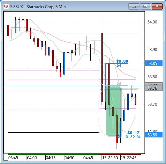
Task: Click the 15-22:45 time axis label
Action: 129,158
